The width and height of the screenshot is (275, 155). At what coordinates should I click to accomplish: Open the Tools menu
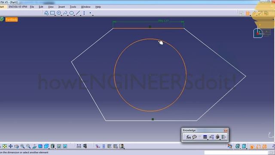click(x=73, y=7)
